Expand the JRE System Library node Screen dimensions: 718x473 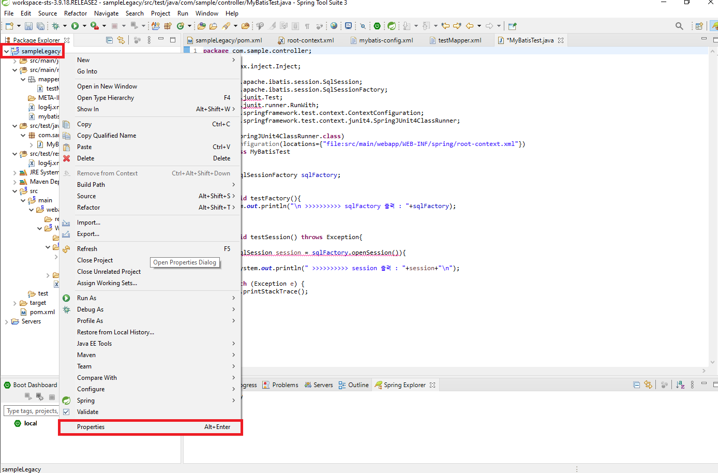coord(14,172)
